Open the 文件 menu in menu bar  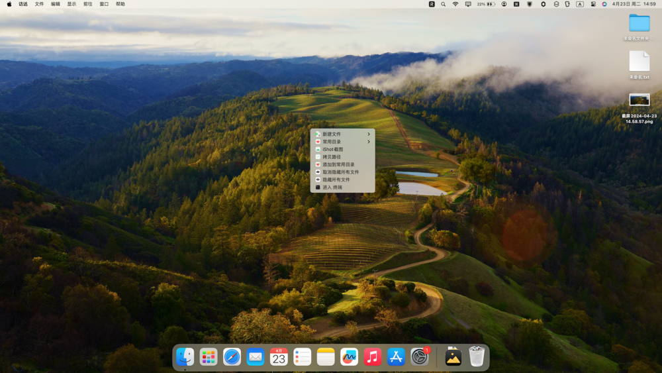click(x=39, y=4)
